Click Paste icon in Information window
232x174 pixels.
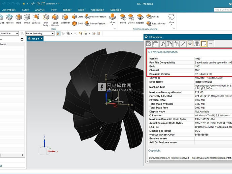(x=176, y=44)
